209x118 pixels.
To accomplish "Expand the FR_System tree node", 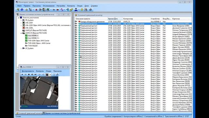I will pos(21,20).
